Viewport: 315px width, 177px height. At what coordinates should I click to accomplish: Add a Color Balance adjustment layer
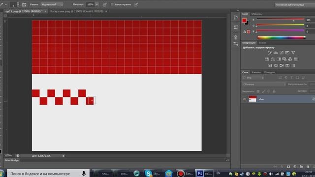(x=273, y=59)
